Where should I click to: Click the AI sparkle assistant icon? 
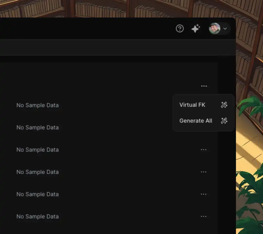pyautogui.click(x=195, y=28)
